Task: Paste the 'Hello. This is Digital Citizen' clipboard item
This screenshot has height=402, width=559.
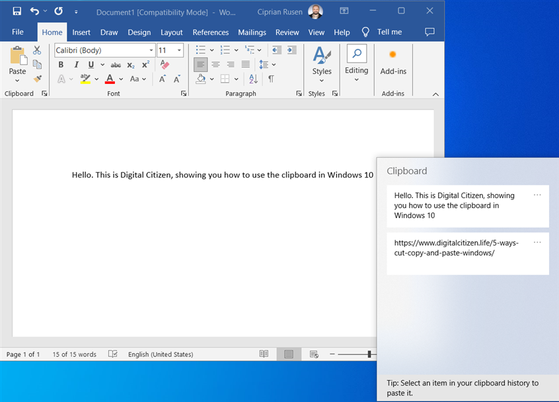Action: click(x=468, y=206)
